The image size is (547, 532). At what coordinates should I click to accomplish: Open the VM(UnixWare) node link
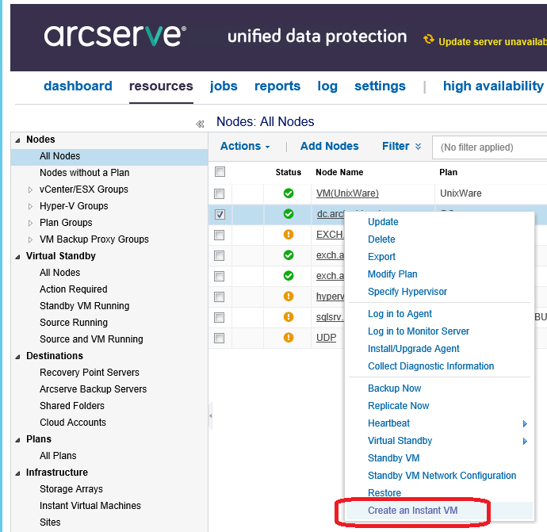(x=347, y=193)
